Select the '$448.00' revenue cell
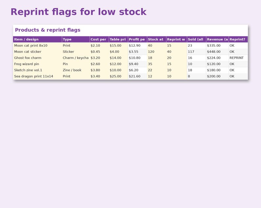Screen dimensions: 261x208 coord(217,51)
